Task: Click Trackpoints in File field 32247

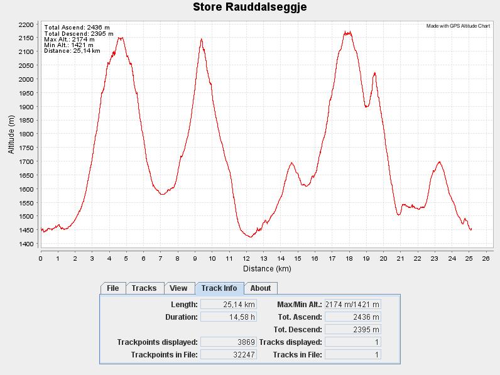Action: [x=228, y=355]
